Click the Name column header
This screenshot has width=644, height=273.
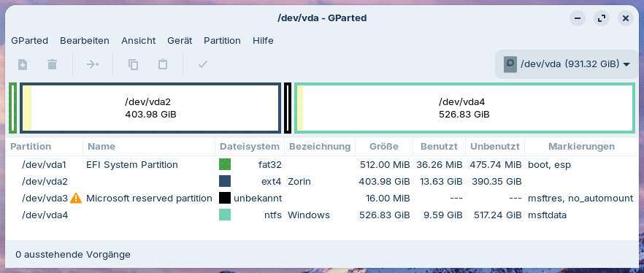[149, 147]
